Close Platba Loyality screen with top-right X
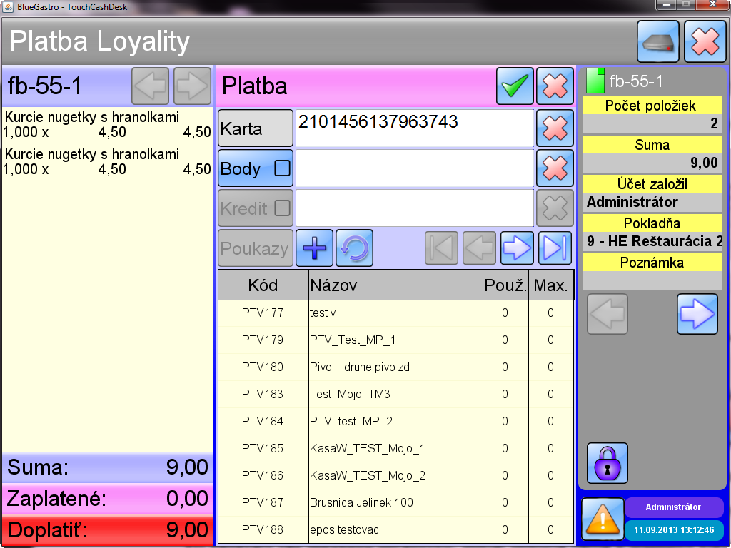The height and width of the screenshot is (548, 731). click(x=705, y=41)
